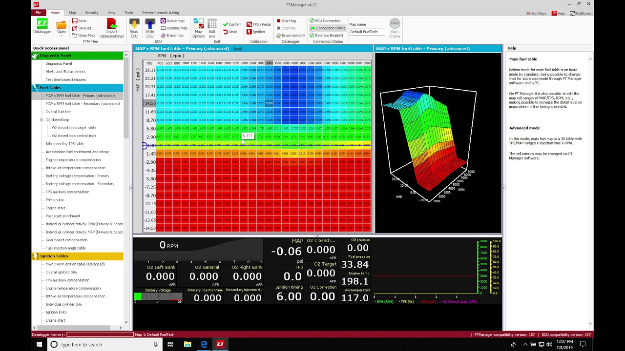Stop the datalogger log
The image size is (625, 351).
click(x=286, y=28)
